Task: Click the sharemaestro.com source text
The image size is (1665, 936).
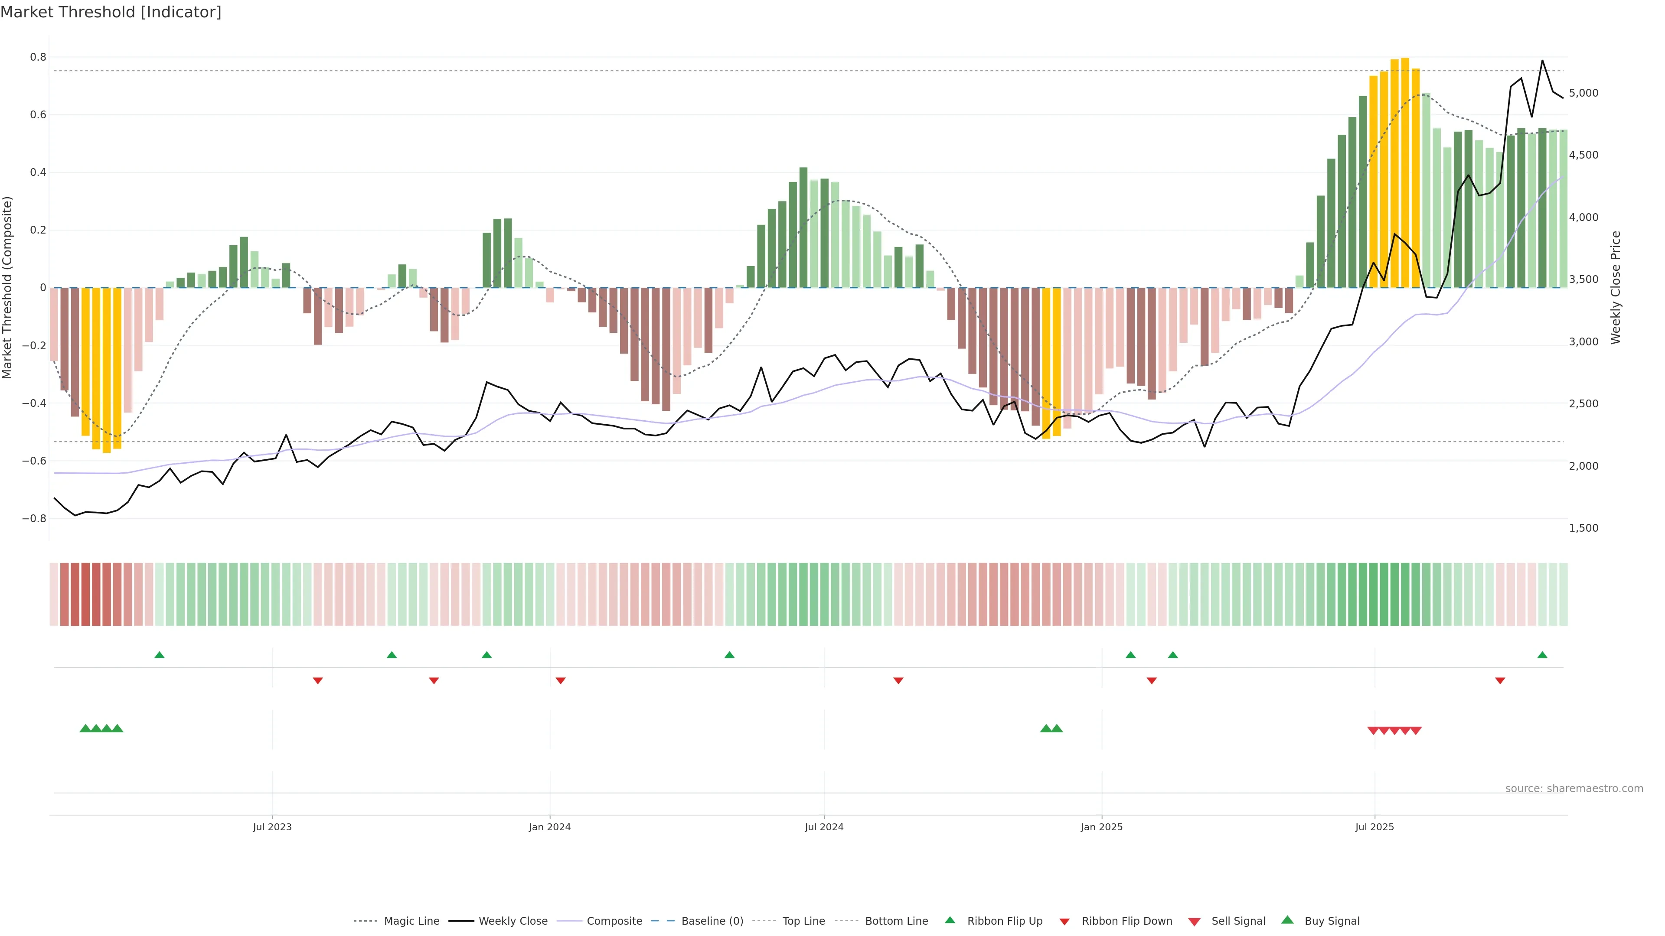Action: (x=1574, y=789)
